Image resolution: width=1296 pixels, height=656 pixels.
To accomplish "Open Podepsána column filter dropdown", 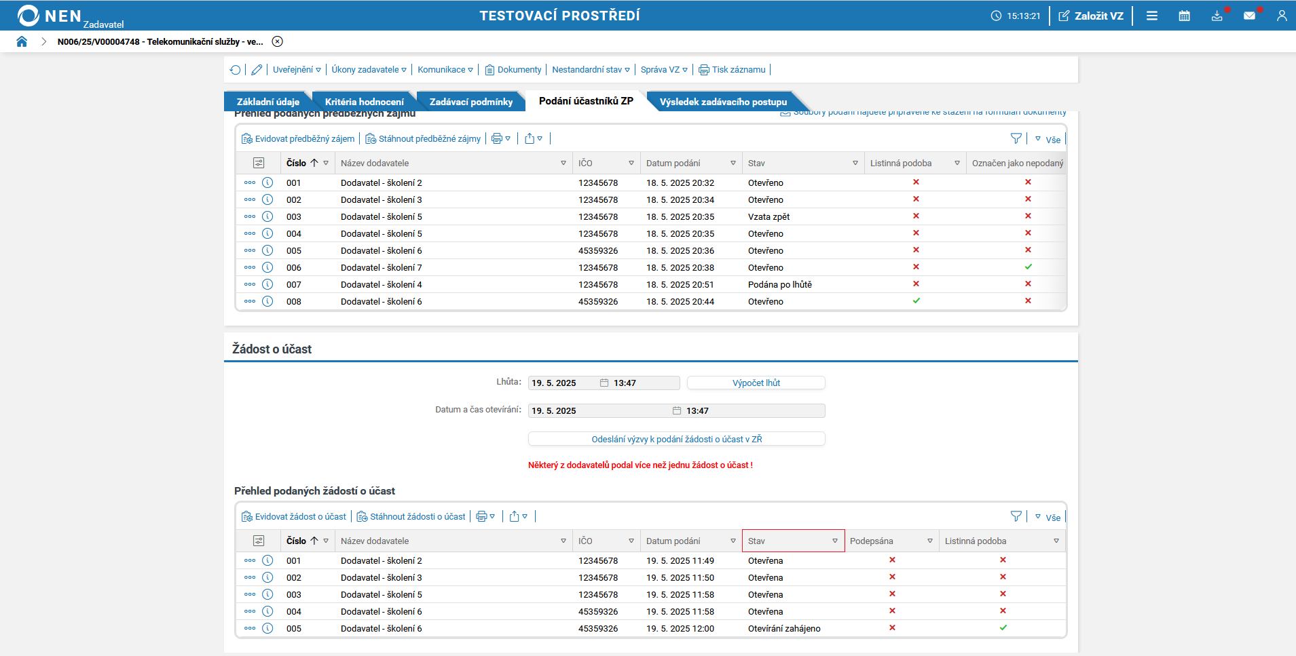I will pyautogui.click(x=930, y=541).
